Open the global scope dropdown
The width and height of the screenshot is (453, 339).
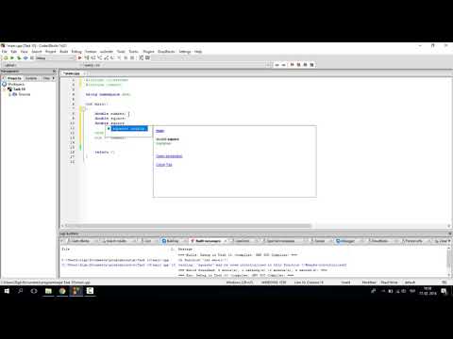[42, 65]
